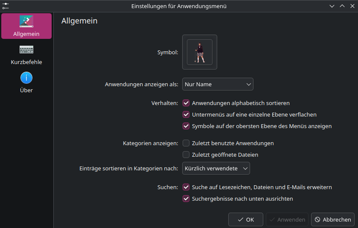Image resolution: width=358 pixels, height=228 pixels.
Task: Disable Suche auf Lesezeichen, Dateien und E-Mails
Action: (186, 187)
